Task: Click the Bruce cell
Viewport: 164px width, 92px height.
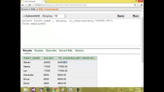Action: coord(26,79)
